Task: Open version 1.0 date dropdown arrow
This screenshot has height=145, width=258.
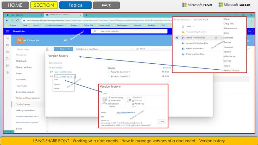Action: 74,76
